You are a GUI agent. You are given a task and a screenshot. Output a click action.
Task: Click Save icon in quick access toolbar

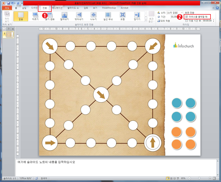[8, 3]
